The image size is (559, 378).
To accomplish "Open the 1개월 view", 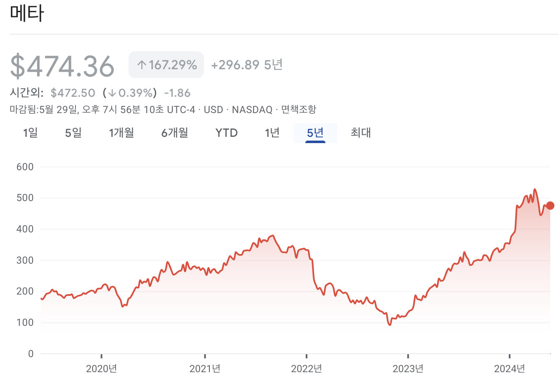I will tap(121, 133).
